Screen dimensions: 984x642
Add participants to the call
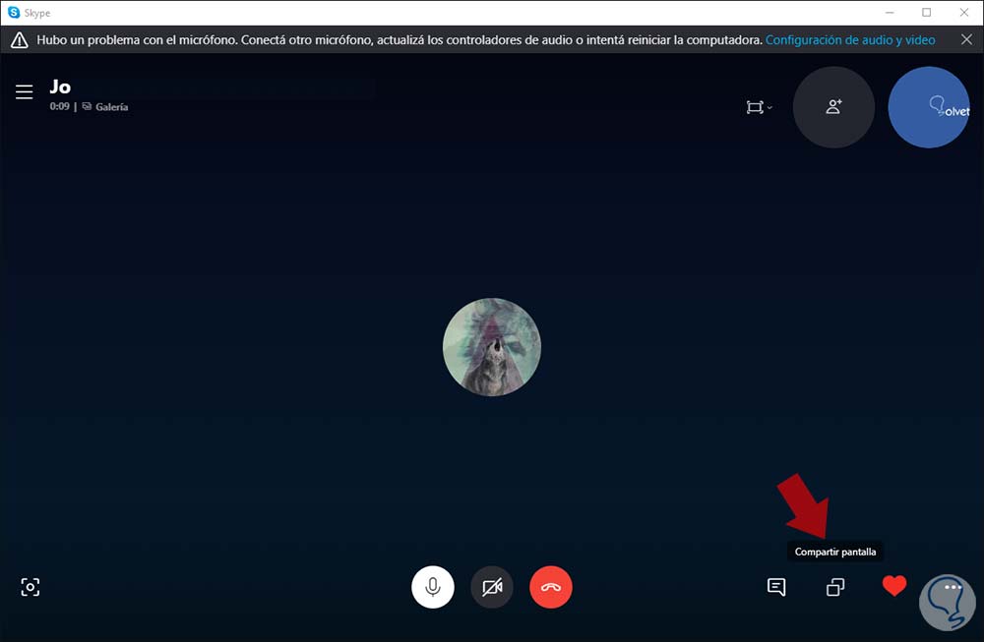coord(833,108)
